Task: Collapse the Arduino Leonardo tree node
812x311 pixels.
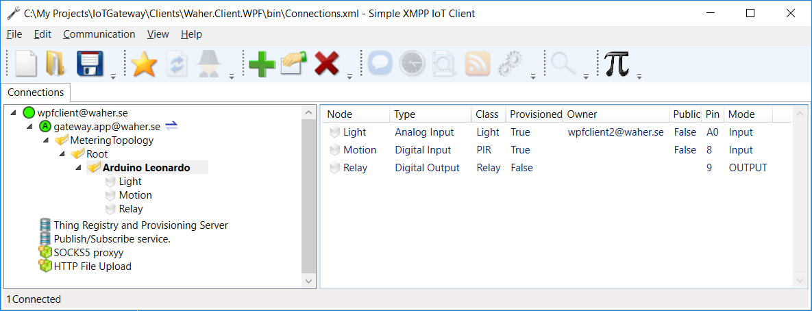Action: [78, 168]
